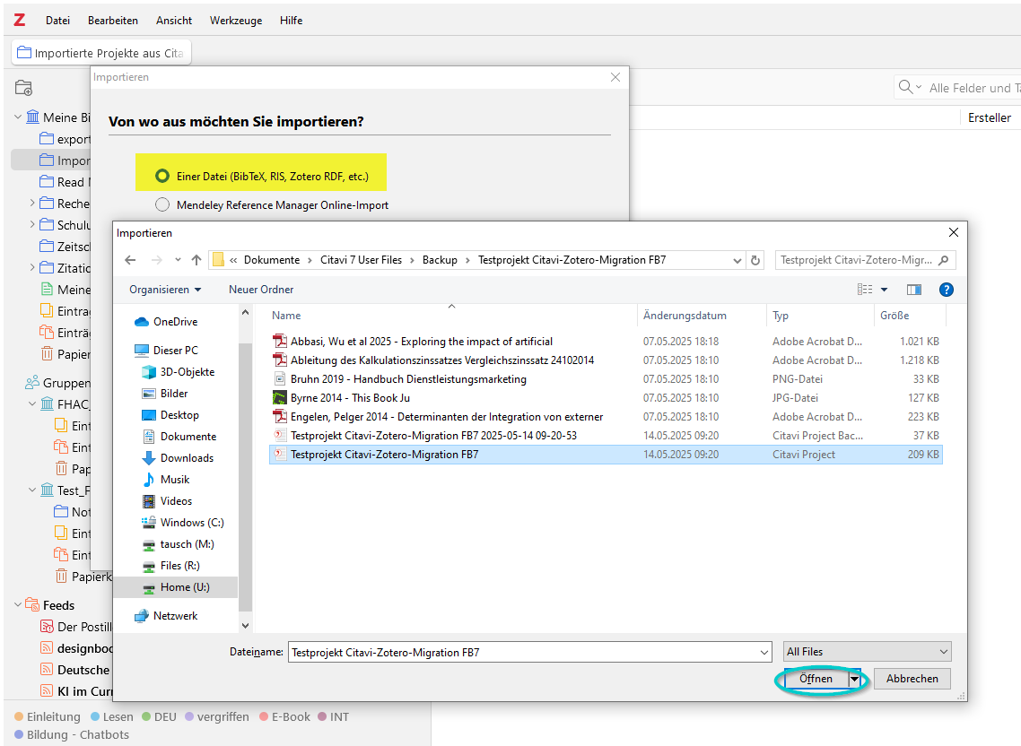This screenshot has width=1021, height=746.
Task: Click the E-Book colored tag
Action: click(284, 716)
